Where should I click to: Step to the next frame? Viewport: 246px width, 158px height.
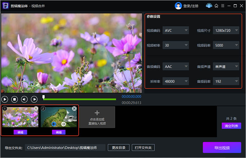tap(34, 99)
